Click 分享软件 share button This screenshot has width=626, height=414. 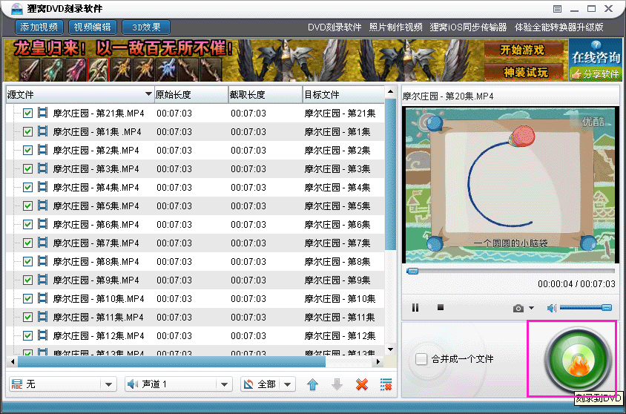click(596, 74)
